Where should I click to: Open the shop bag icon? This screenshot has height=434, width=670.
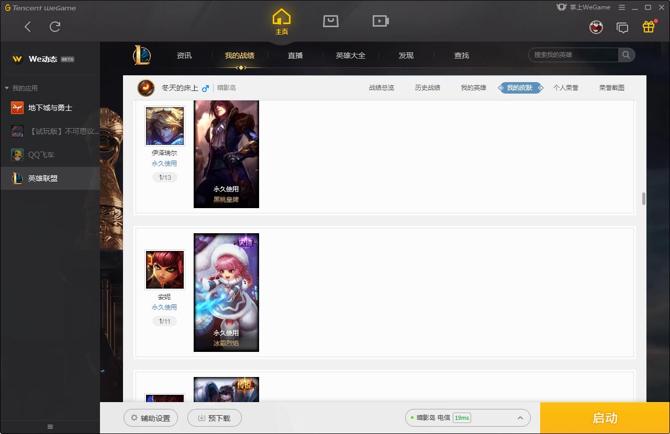point(331,21)
